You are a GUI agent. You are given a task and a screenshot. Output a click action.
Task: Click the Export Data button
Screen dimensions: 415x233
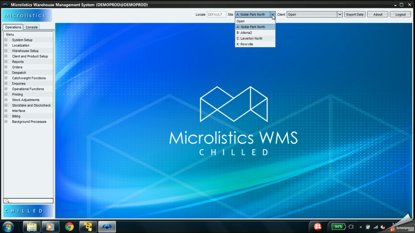click(x=354, y=15)
